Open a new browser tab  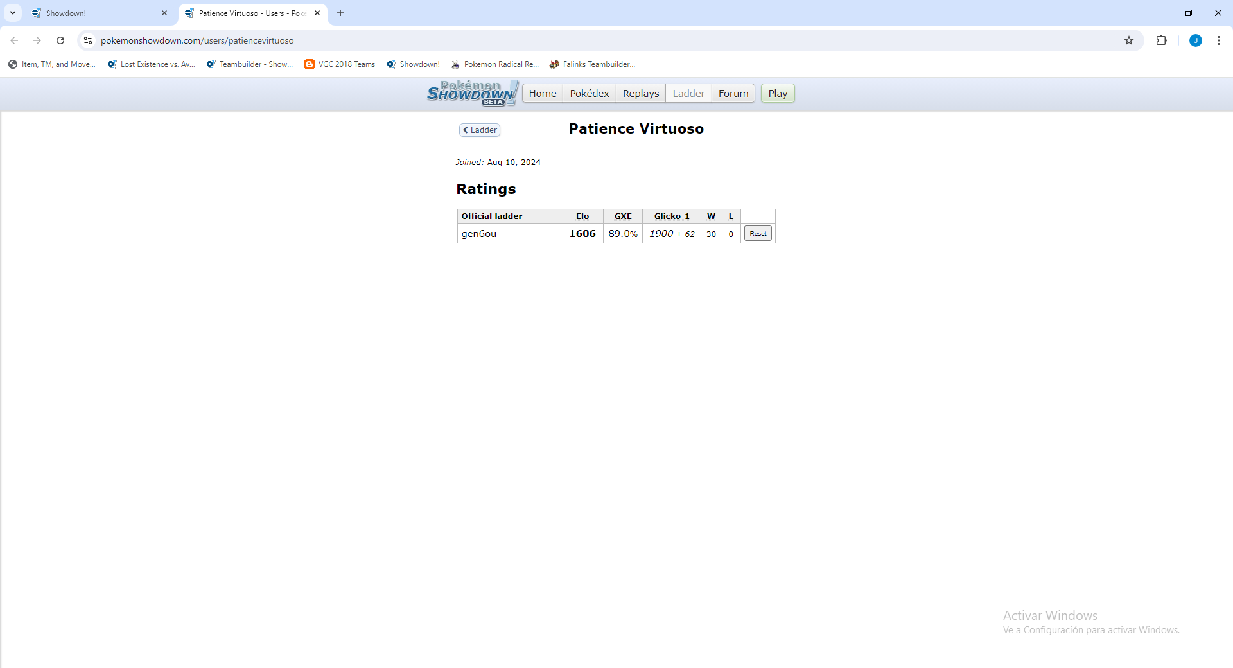[x=340, y=13]
